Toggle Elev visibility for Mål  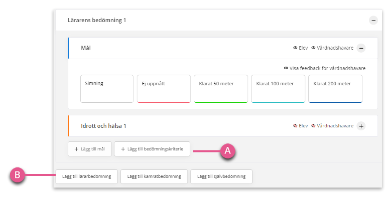[300, 48]
